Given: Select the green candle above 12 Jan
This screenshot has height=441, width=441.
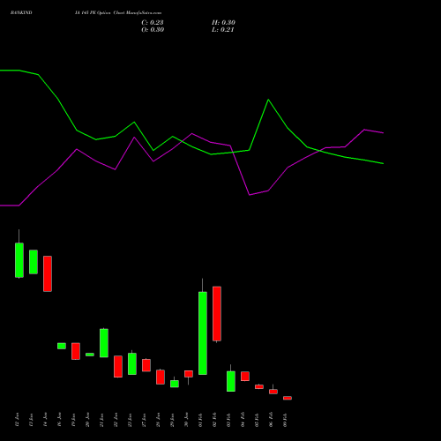Looking at the screenshot, I should 19,260.
